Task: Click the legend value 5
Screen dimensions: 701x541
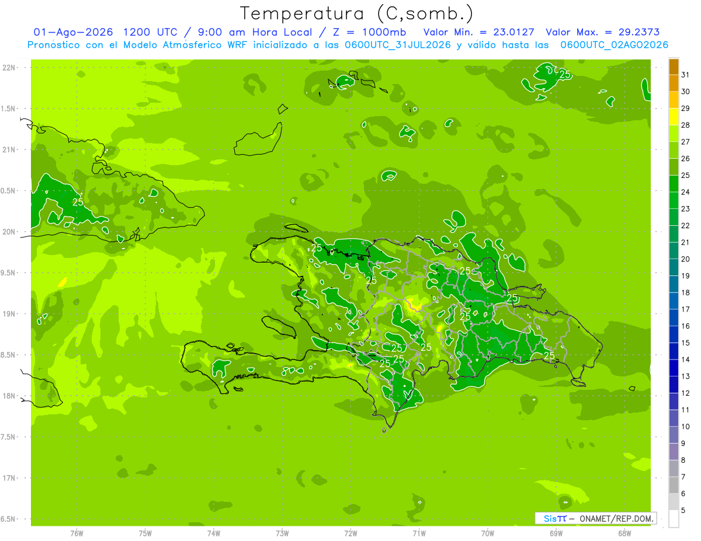Action: 683,510
